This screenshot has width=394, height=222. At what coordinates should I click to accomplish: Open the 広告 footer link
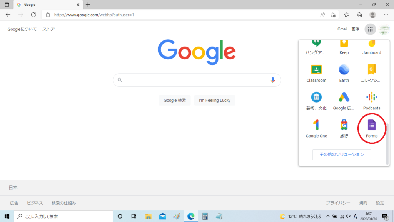(14, 203)
